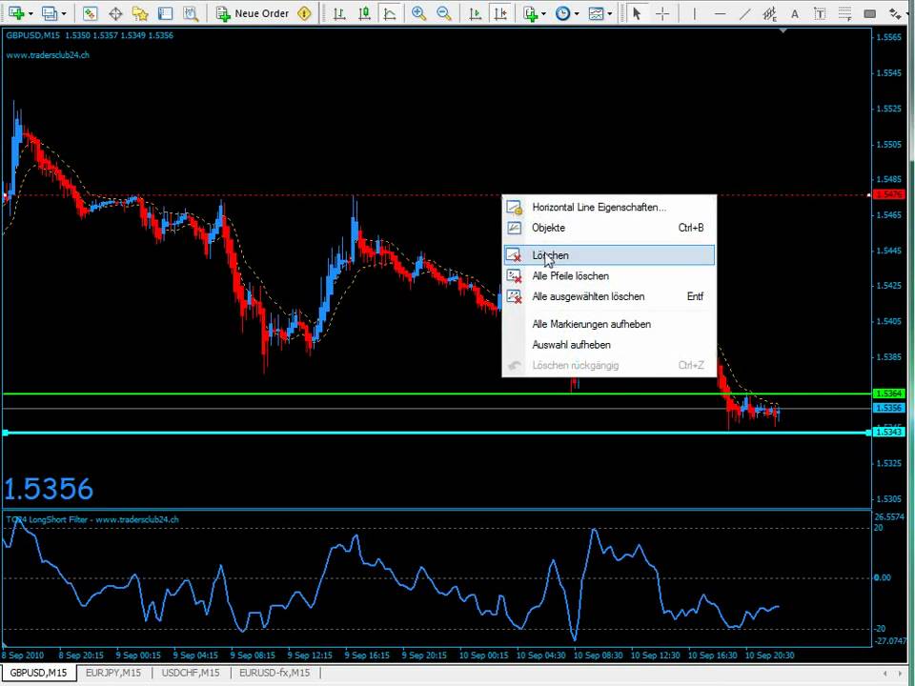
Task: Expand the New Chart dropdown arrow
Action: tap(30, 13)
